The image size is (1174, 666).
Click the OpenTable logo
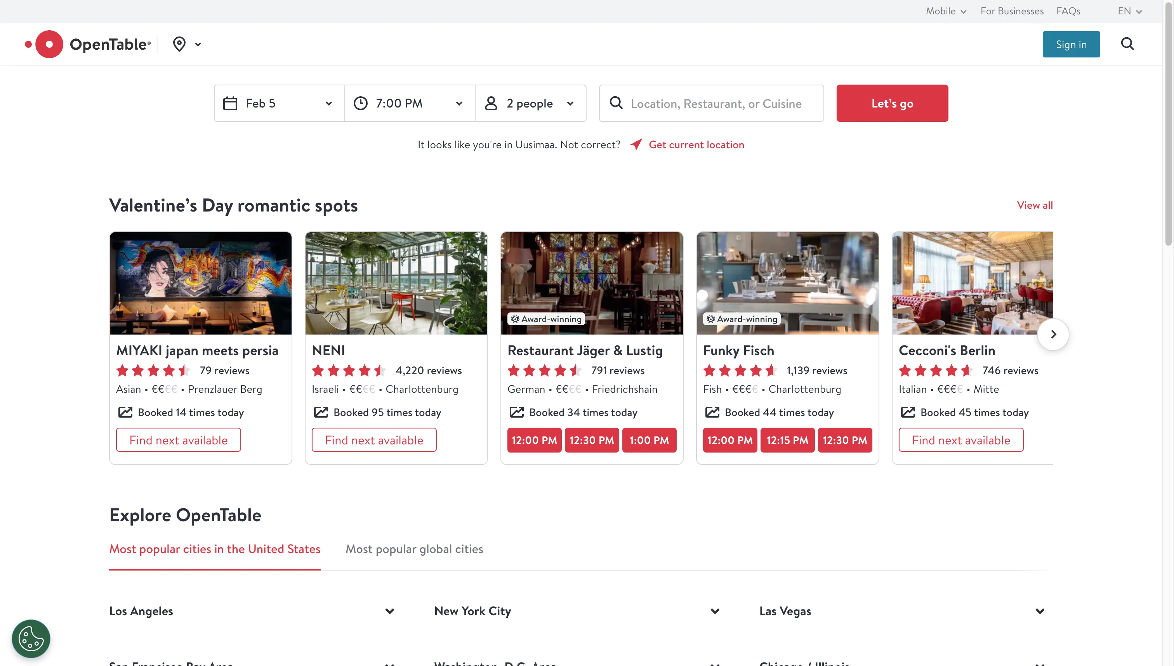pos(88,44)
